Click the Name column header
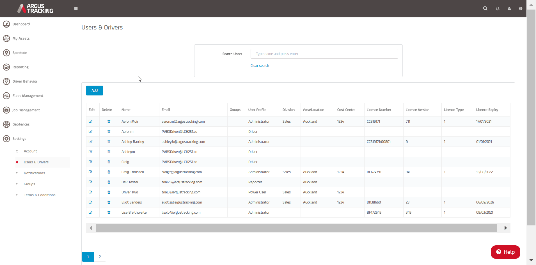Image resolution: width=536 pixels, height=265 pixels. coord(126,110)
